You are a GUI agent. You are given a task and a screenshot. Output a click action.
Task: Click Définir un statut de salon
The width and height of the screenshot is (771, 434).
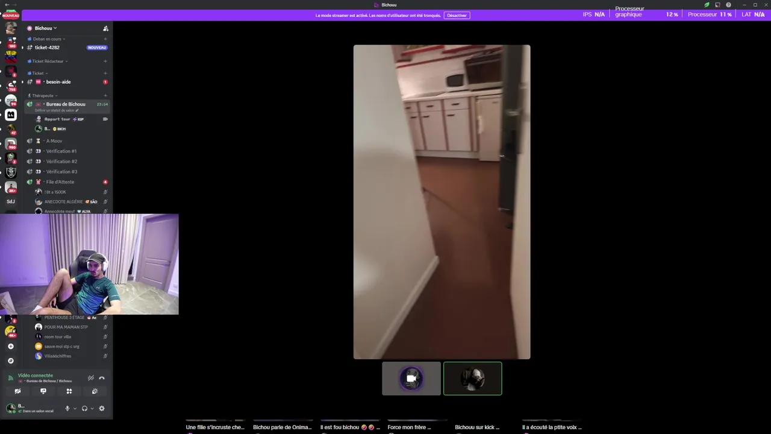click(x=57, y=110)
